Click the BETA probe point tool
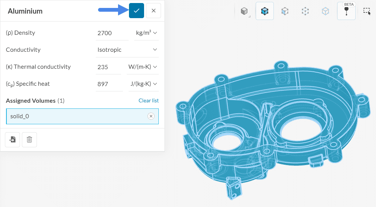376x207 pixels. (x=346, y=11)
